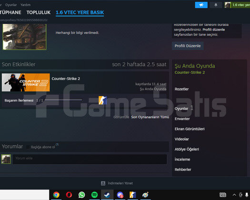Open the İnceleme link
This screenshot has height=200, width=250.
[x=182, y=160]
